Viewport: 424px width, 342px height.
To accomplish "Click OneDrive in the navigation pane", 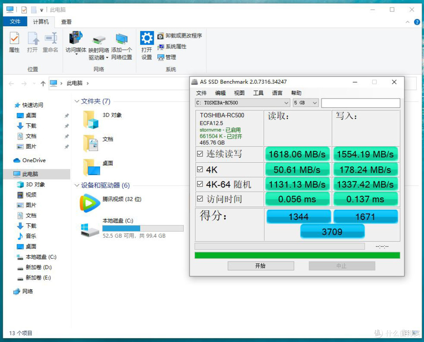I will (x=34, y=160).
